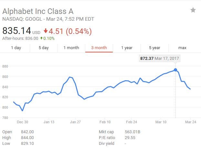201x152 pixels.
Task: Switch to the 5 day range tab
Action: pos(44,48)
